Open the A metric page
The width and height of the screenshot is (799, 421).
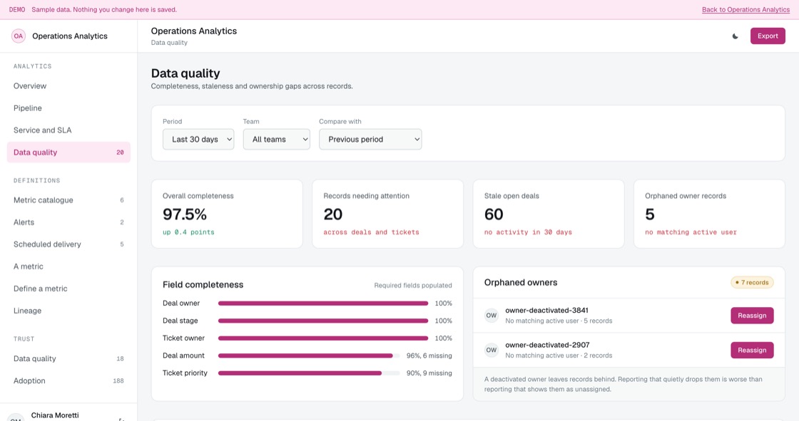click(68, 266)
